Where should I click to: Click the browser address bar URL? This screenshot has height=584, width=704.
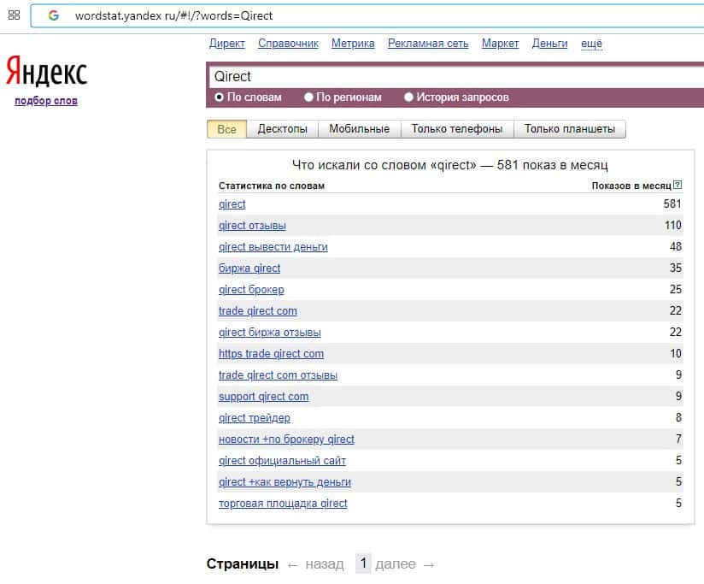click(x=174, y=15)
